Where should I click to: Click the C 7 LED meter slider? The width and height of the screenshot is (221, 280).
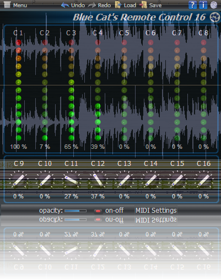177,90
